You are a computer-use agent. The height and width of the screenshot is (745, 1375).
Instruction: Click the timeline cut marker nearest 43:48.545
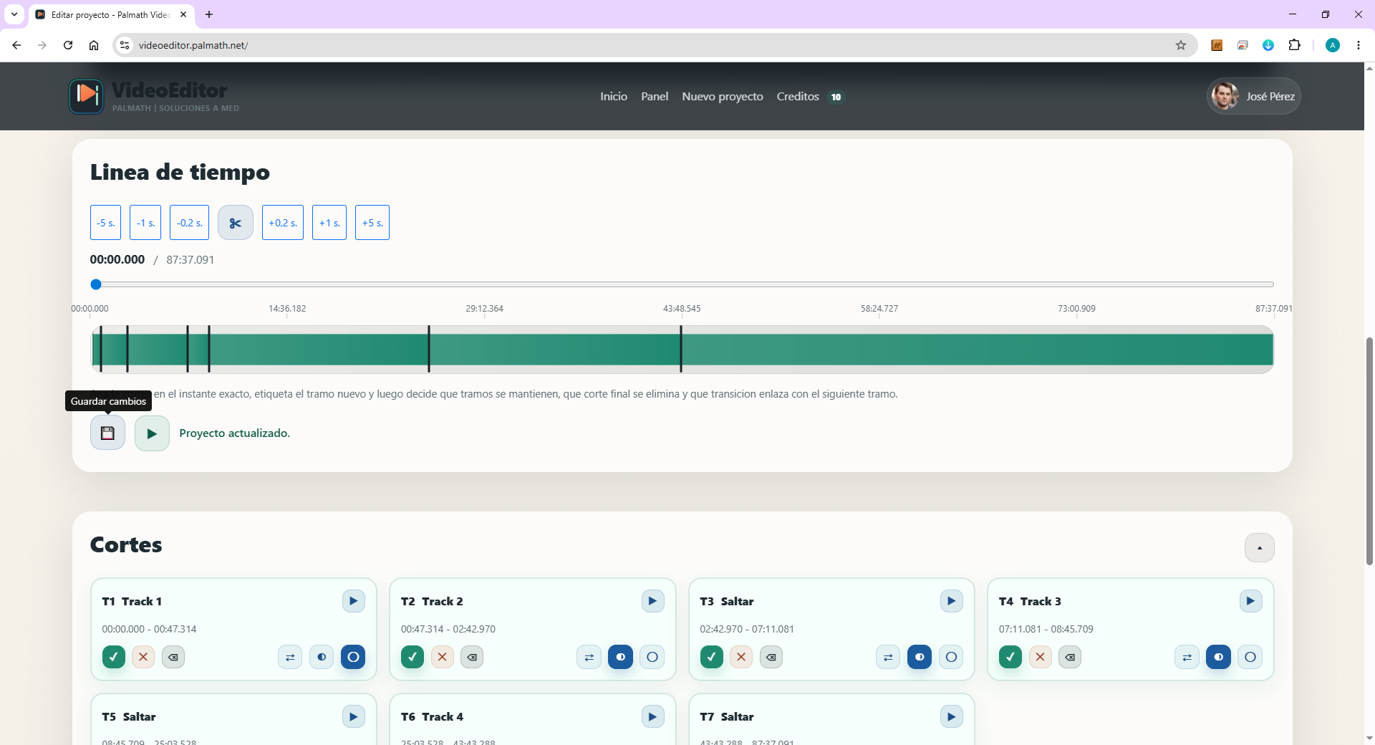[681, 350]
